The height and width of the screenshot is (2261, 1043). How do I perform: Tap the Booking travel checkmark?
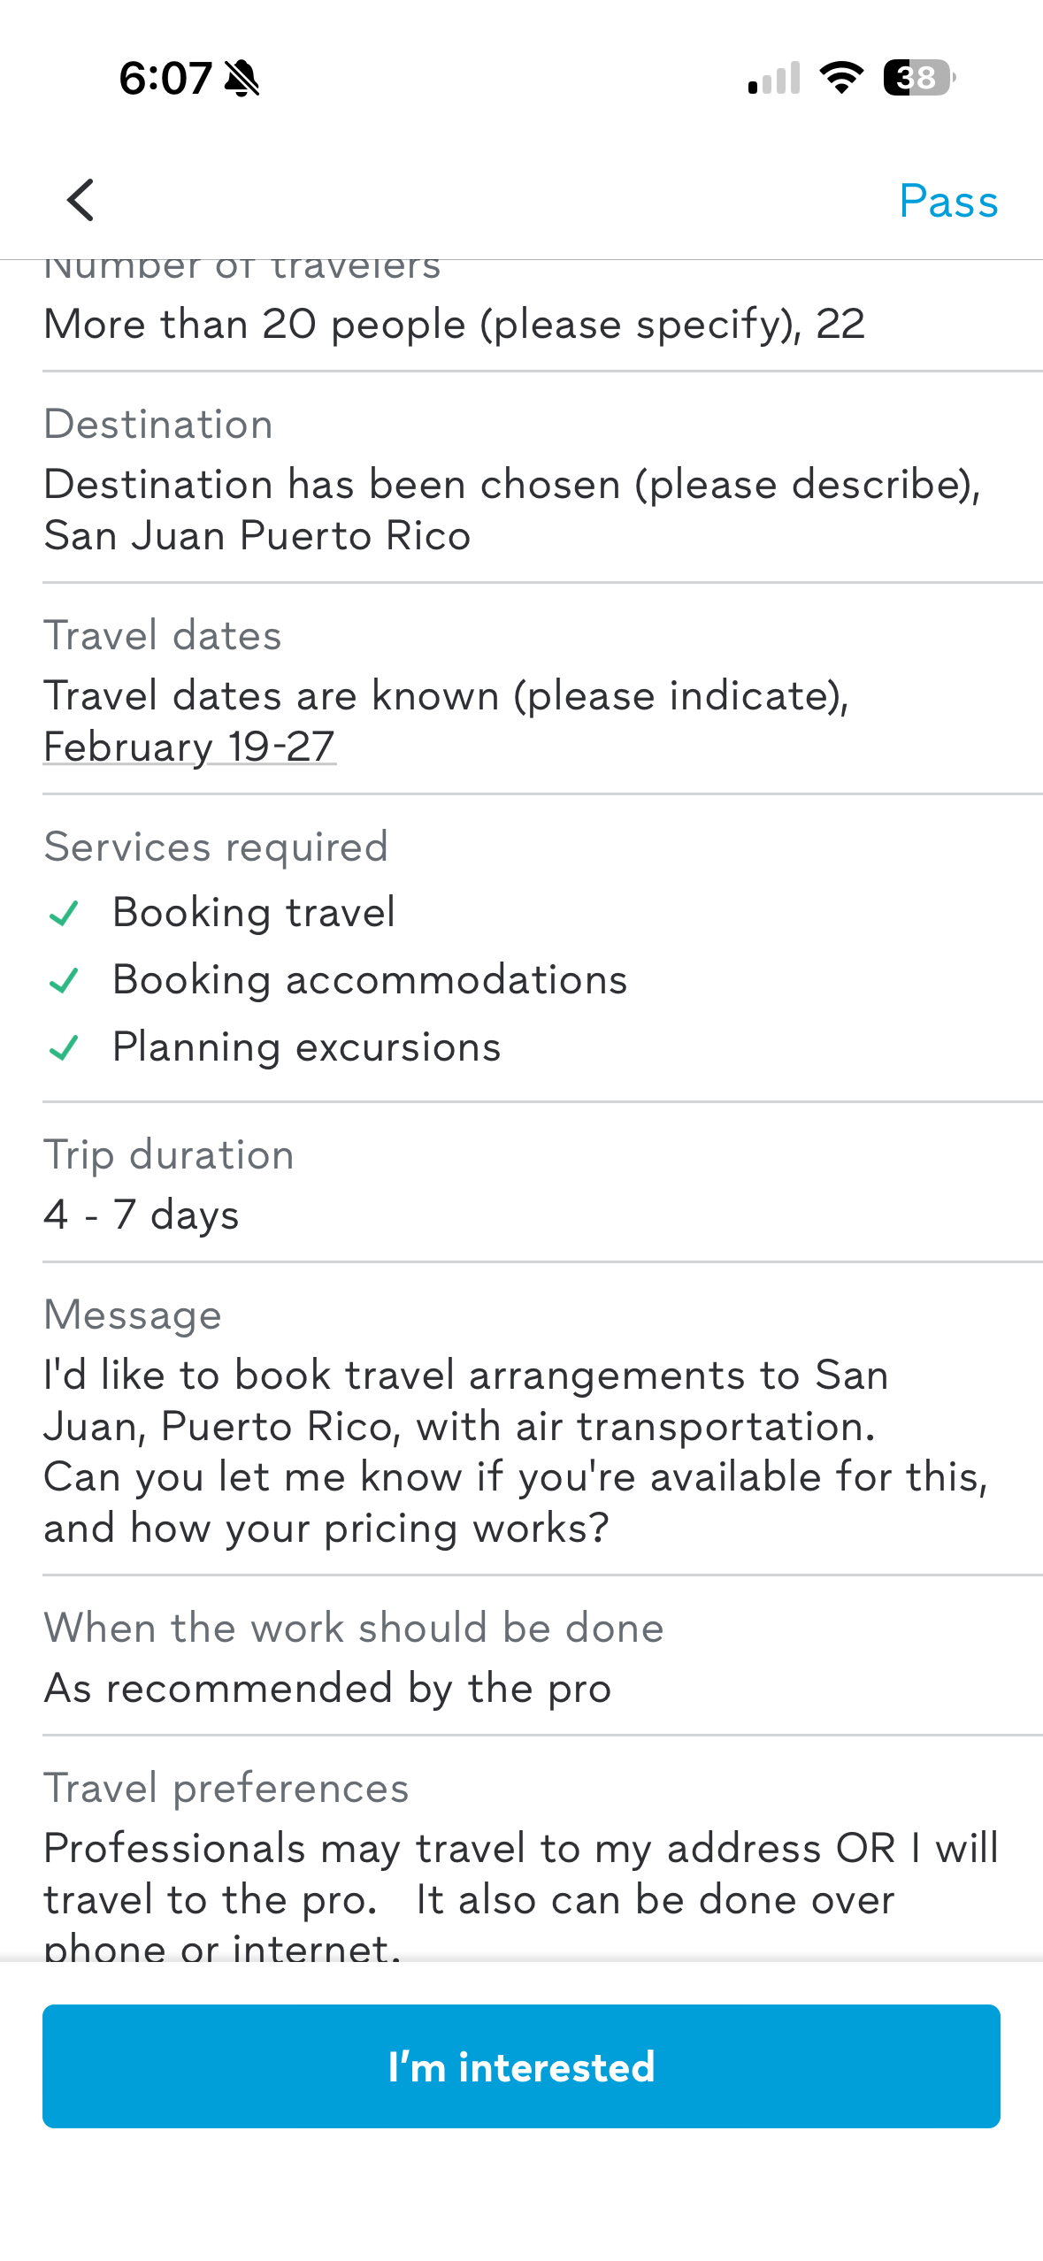[64, 913]
